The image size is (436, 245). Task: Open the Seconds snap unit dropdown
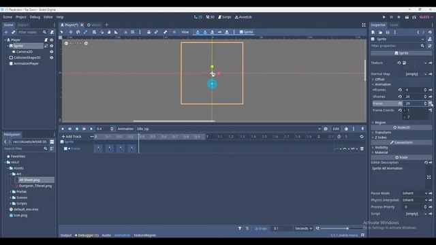click(x=303, y=229)
